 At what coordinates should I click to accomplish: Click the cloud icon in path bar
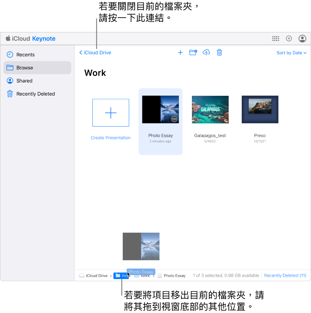(x=81, y=276)
